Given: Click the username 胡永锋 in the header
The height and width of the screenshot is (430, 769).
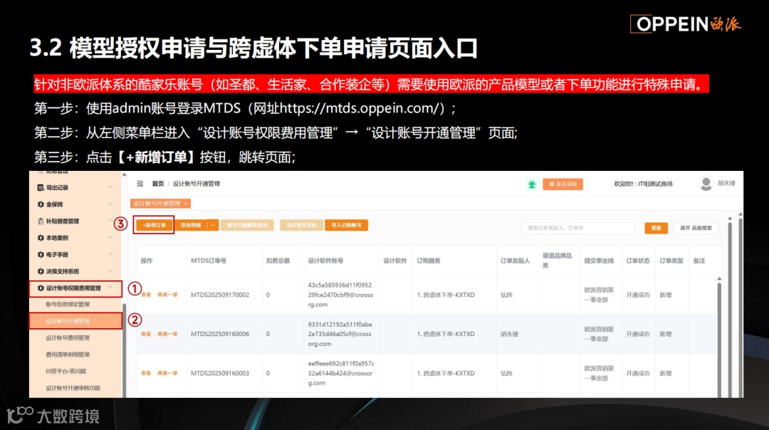Looking at the screenshot, I should pos(726,184).
